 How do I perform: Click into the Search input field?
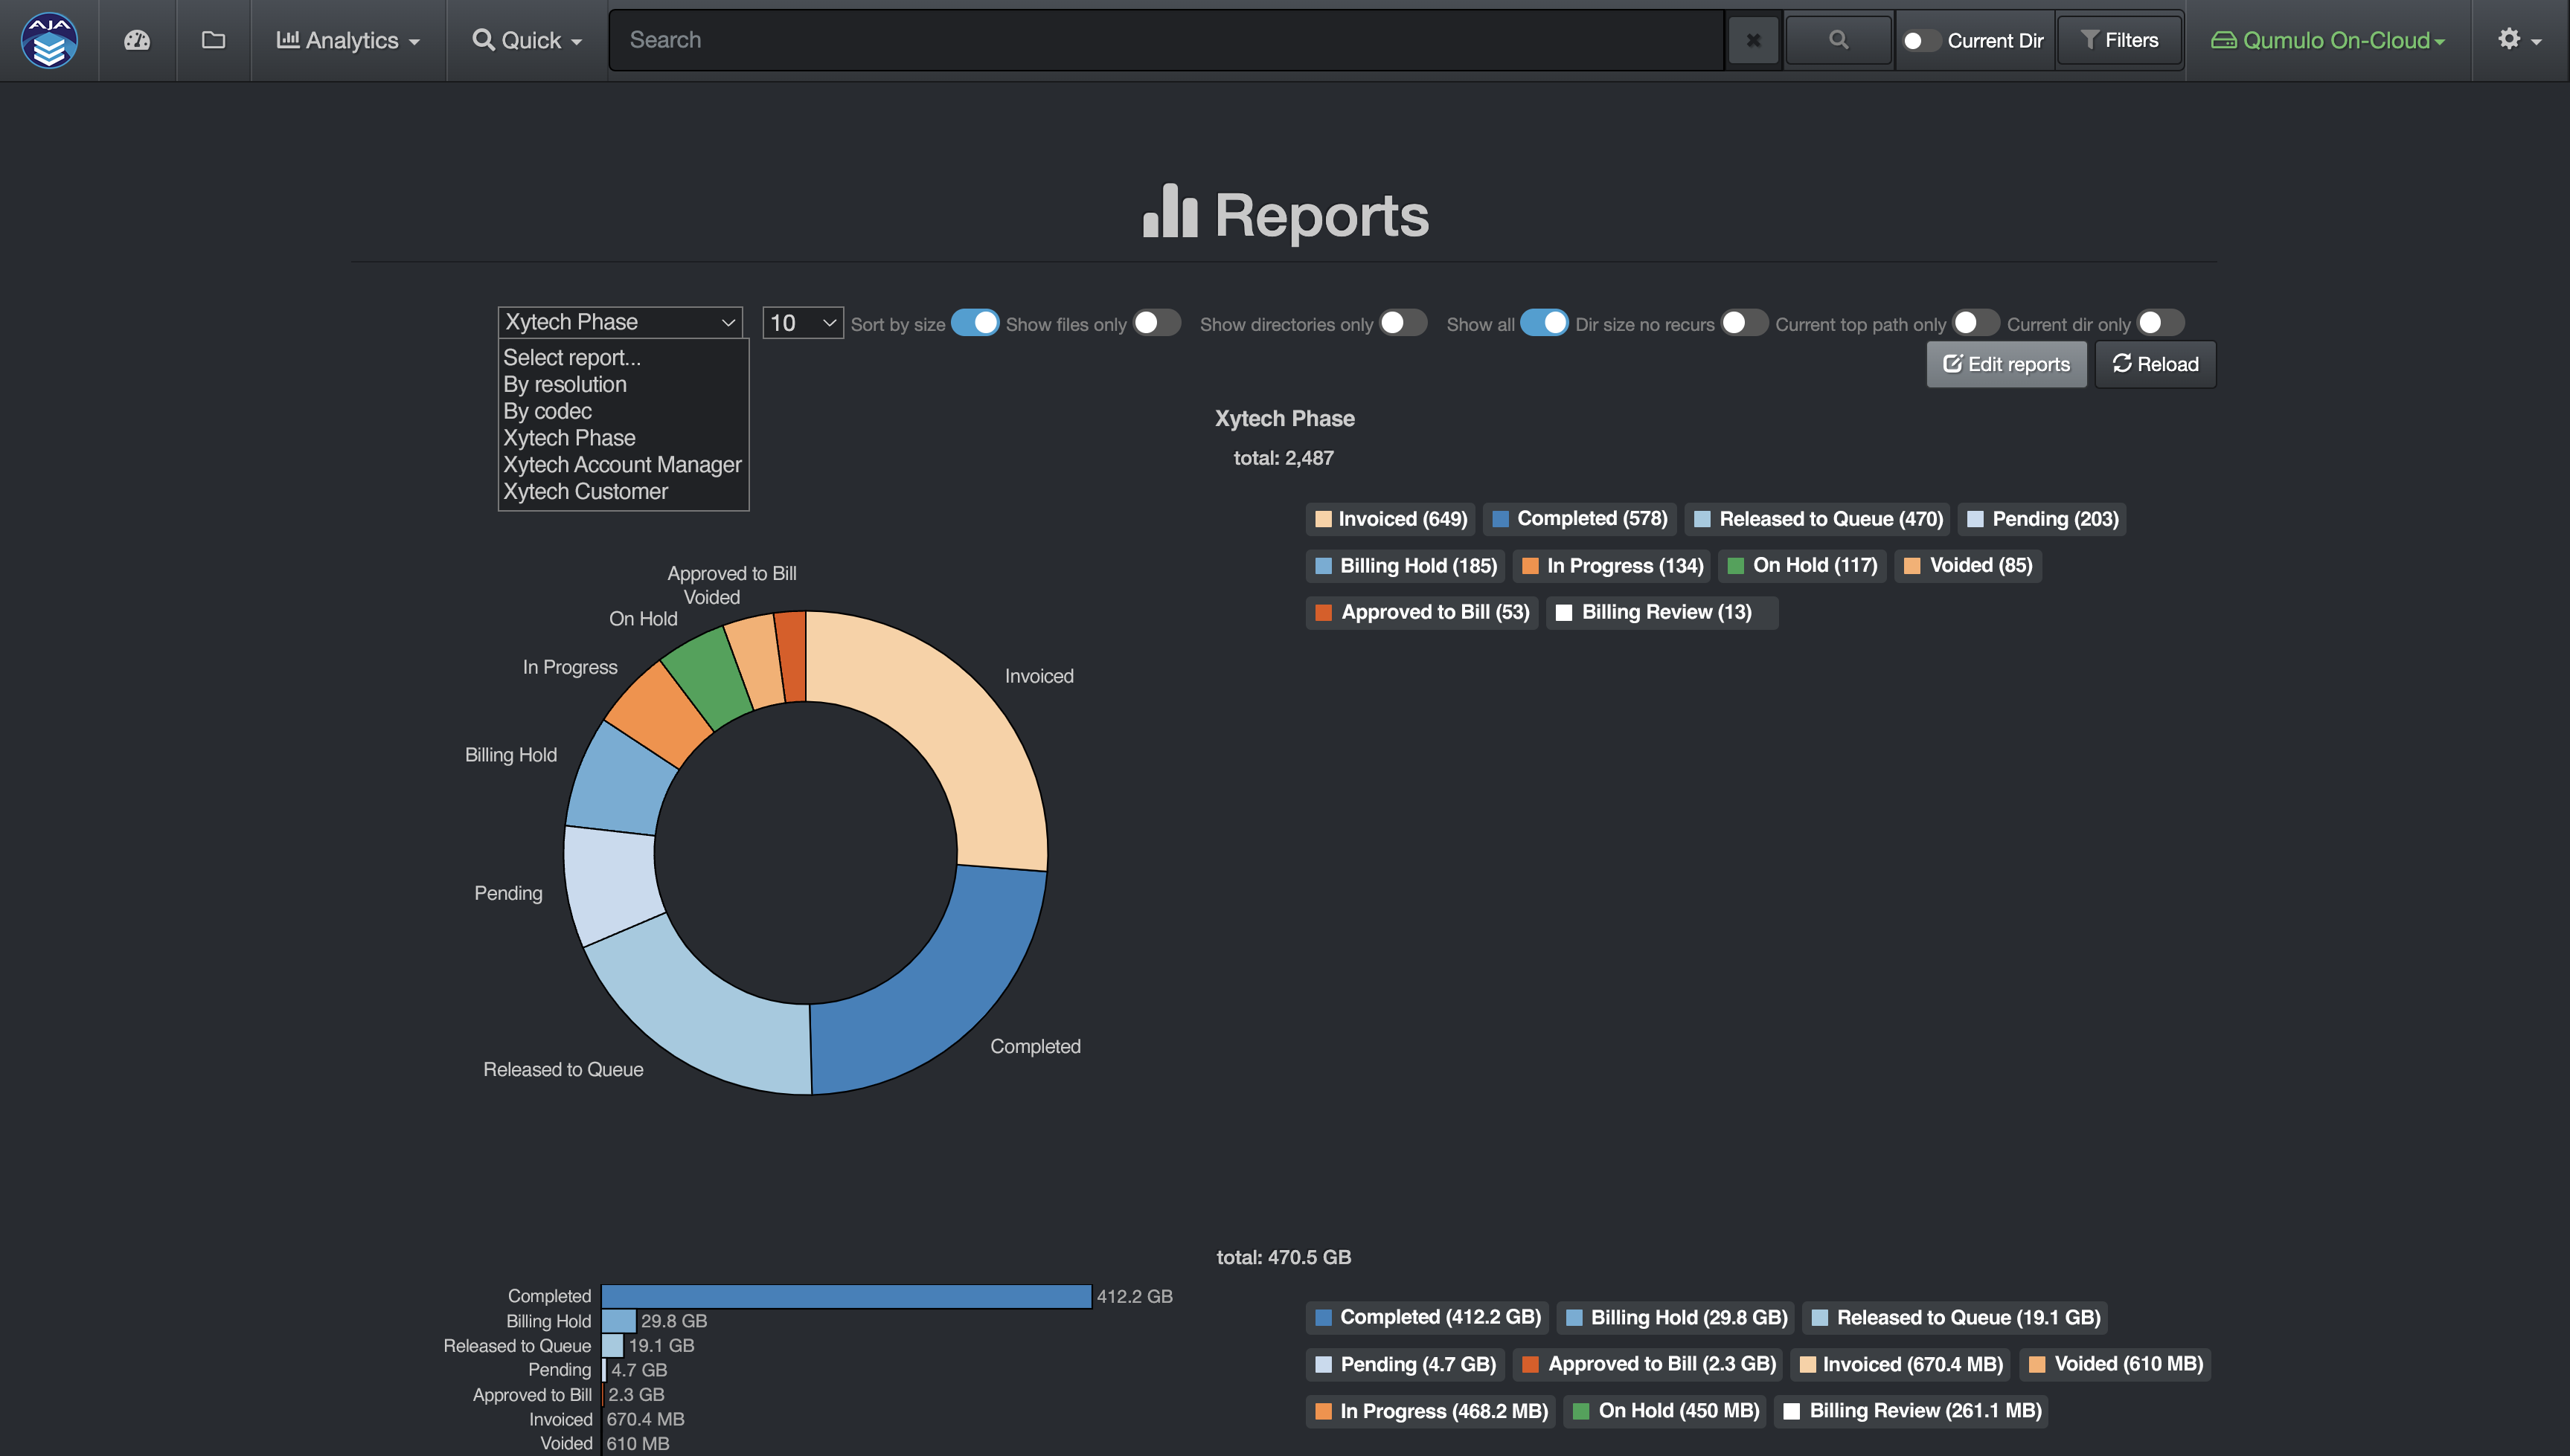pos(1165,40)
